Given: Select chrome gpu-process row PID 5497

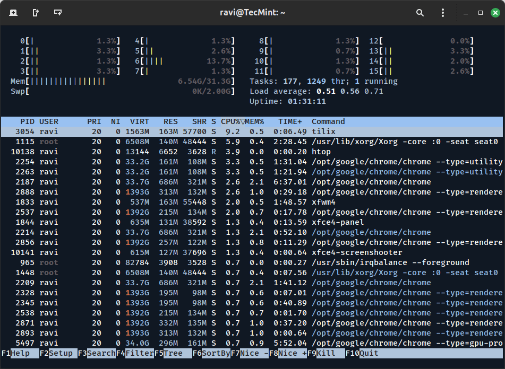Looking at the screenshot, I should 252,343.
